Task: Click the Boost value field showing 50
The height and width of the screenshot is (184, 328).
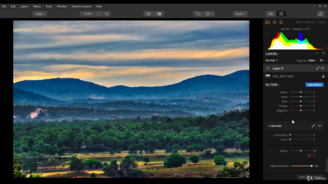Action: pos(314,151)
